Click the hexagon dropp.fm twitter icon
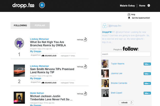This screenshot has width=160, height=106. click(x=105, y=25)
